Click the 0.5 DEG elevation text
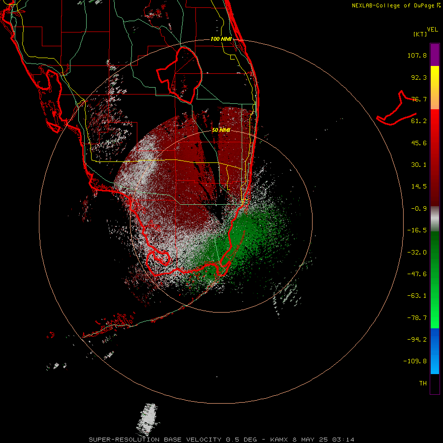 (x=241, y=440)
